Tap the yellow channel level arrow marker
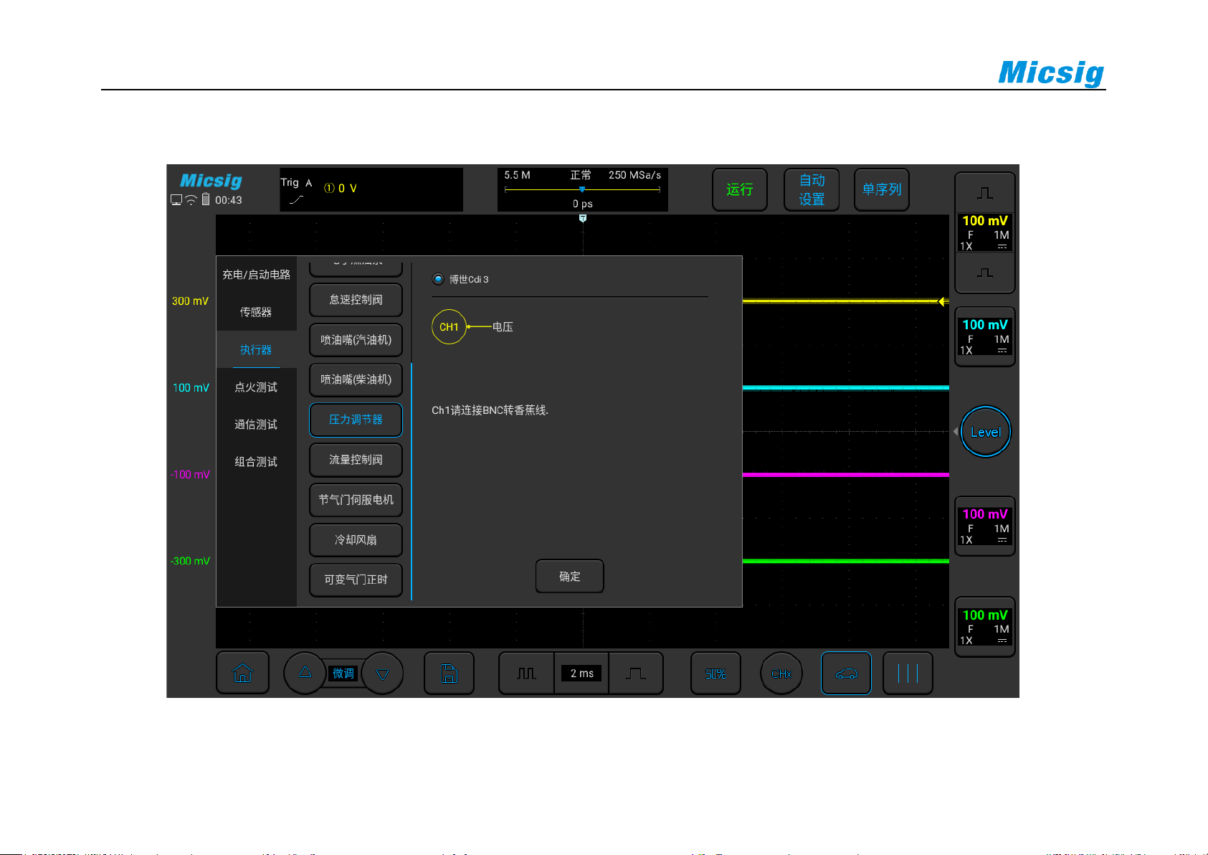This screenshot has height=855, width=1208. [943, 301]
